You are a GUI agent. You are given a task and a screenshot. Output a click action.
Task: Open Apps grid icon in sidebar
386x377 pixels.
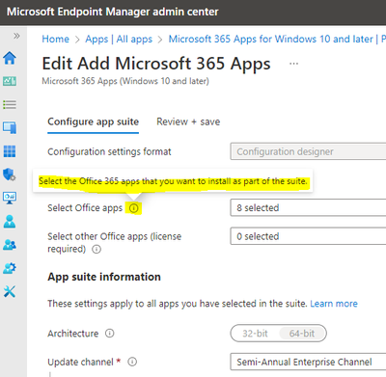point(10,151)
